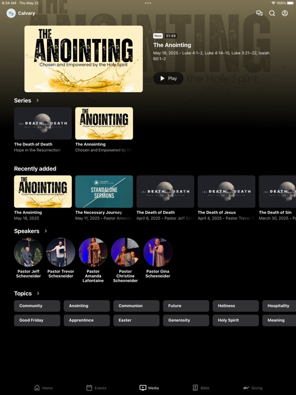View Pastor Gina Schexneider speaker profile
The height and width of the screenshot is (395, 296).
pyautogui.click(x=157, y=252)
